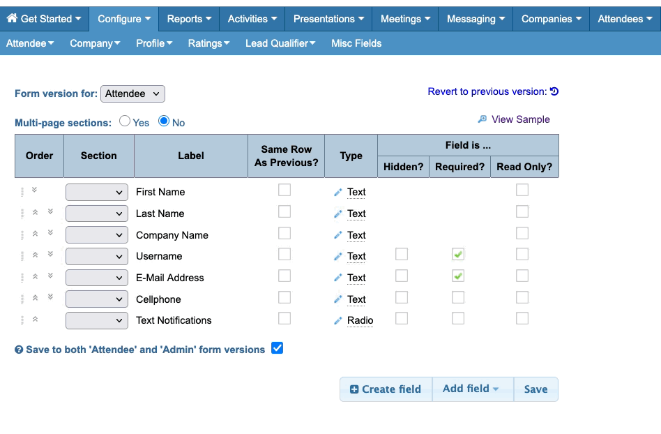Expand the Add field dropdown
661x434 pixels.
(472, 389)
